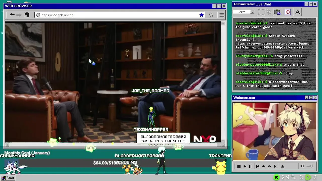Click the green Rumble play icon in tray

[308, 177]
